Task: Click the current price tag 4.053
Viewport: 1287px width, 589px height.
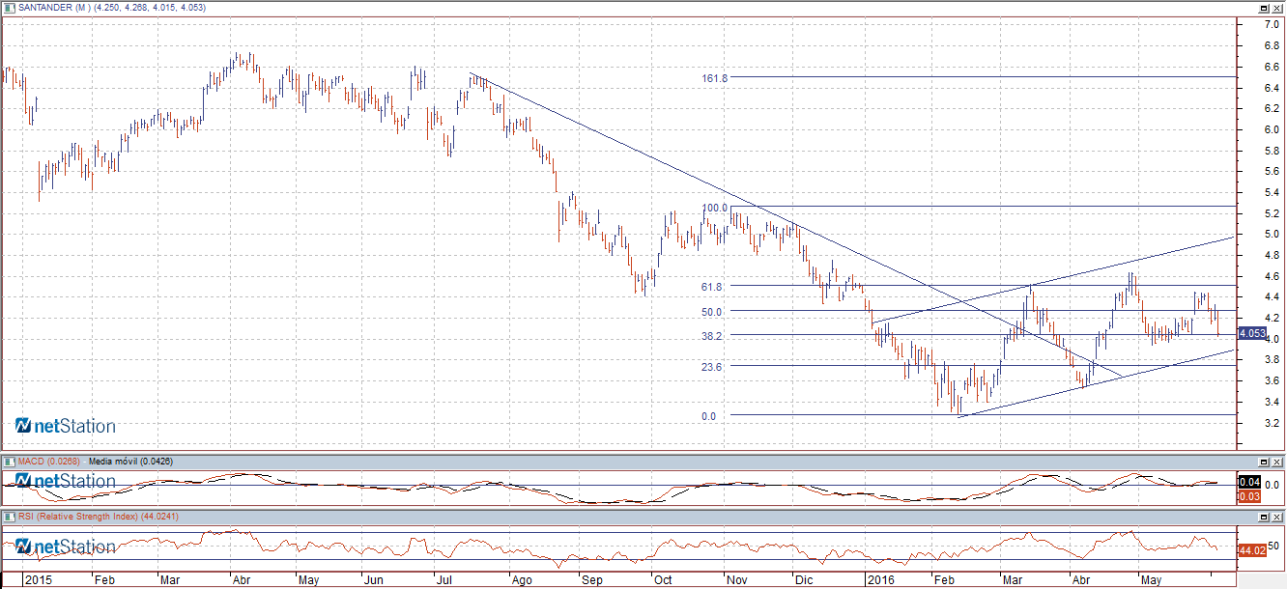Action: 1251,333
